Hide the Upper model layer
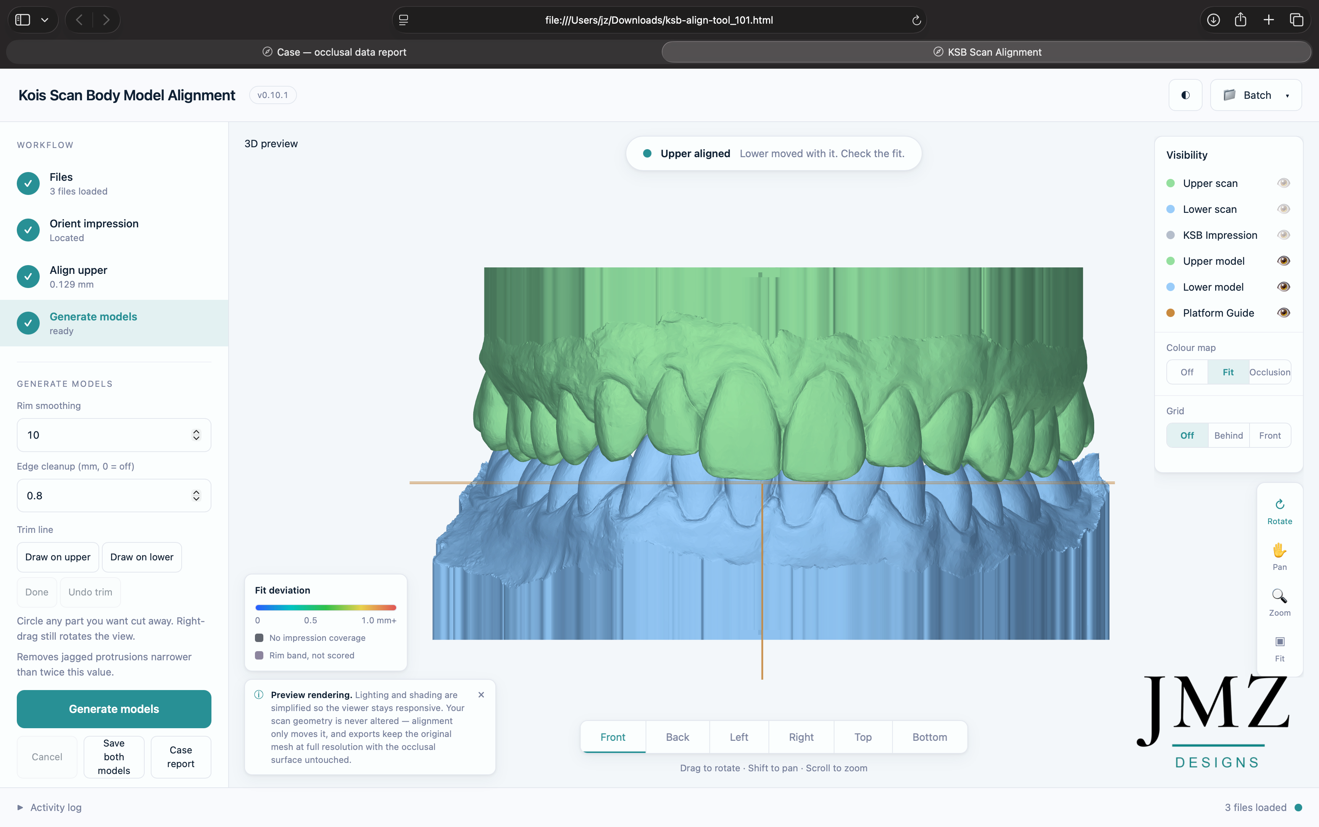1319x827 pixels. [1284, 261]
